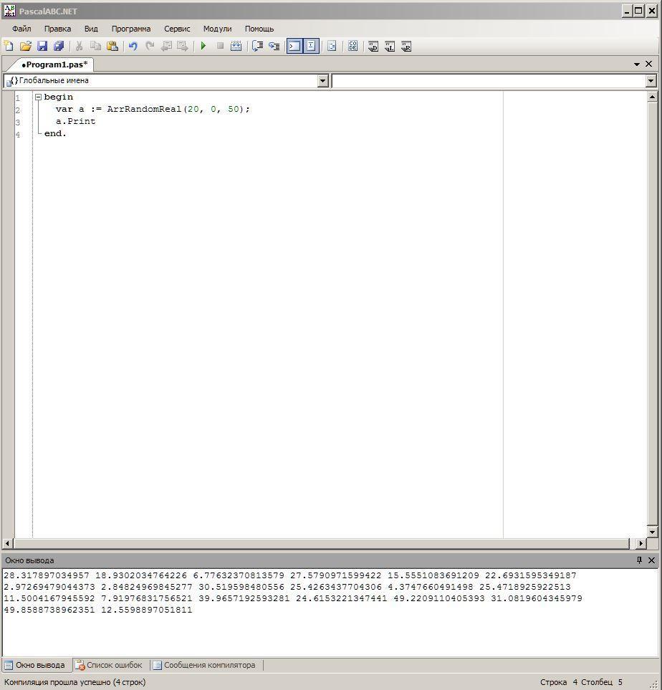Viewport: 662px width, 690px height.
Task: Open a file with the folder icon
Action: tap(26, 46)
